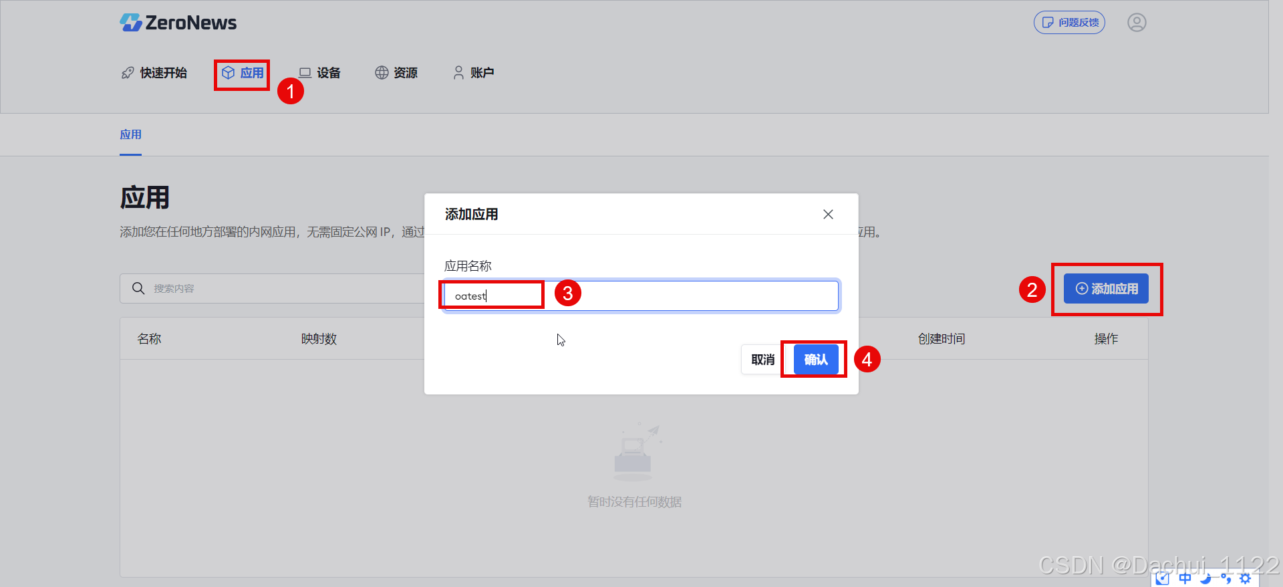Image resolution: width=1283 pixels, height=587 pixels.
Task: Click the large 应用 page heading
Action: (144, 198)
